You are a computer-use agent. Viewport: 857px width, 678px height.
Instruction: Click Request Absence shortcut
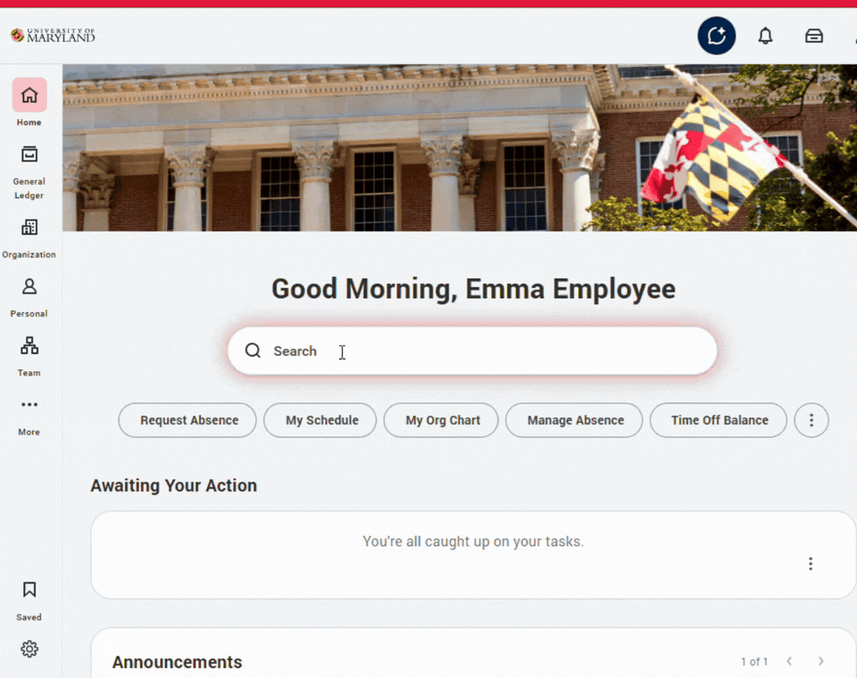187,420
